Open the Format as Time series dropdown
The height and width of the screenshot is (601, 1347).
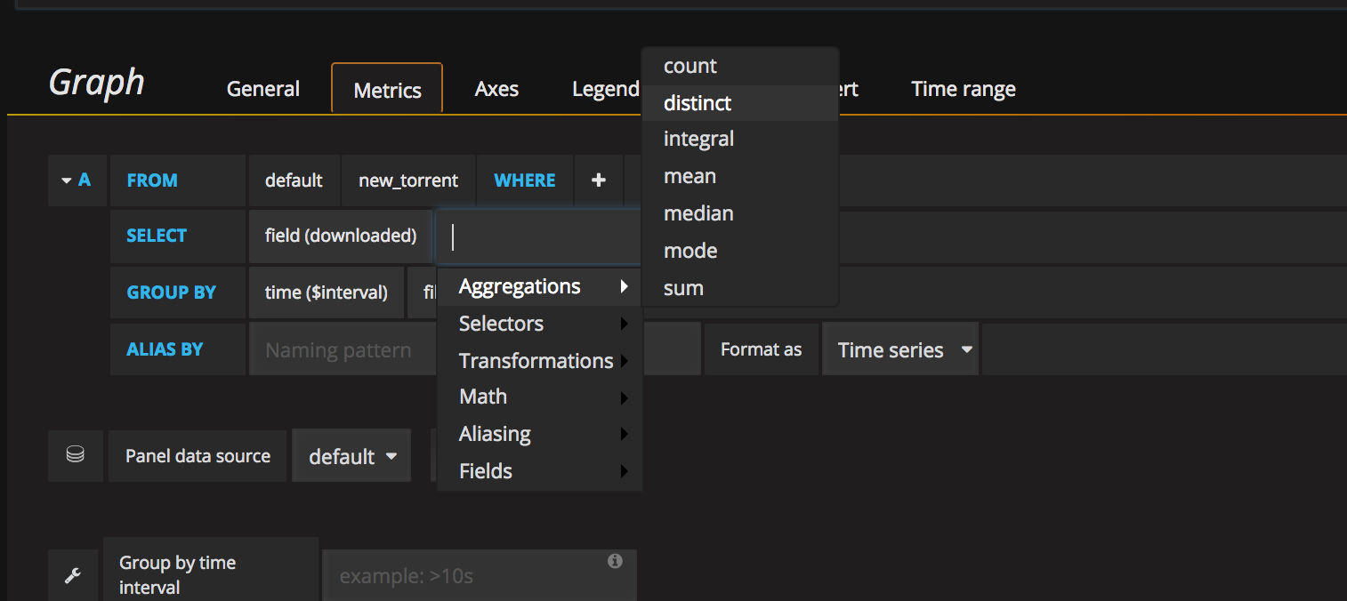click(x=900, y=349)
